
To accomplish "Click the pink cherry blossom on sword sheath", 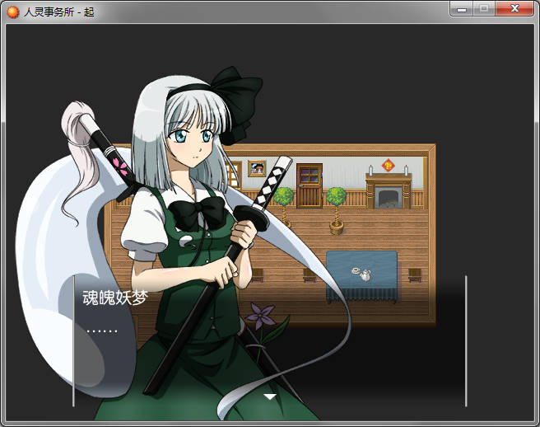I will tap(122, 167).
